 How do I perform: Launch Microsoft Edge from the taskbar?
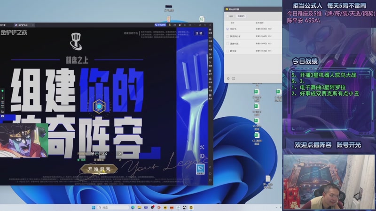click(x=133, y=207)
